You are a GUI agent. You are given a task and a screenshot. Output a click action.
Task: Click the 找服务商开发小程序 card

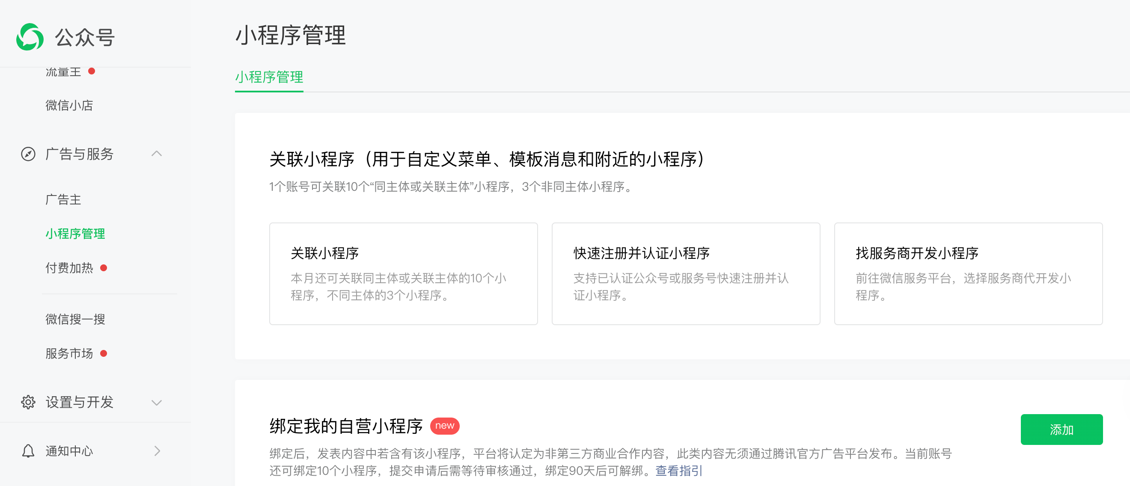coord(968,274)
